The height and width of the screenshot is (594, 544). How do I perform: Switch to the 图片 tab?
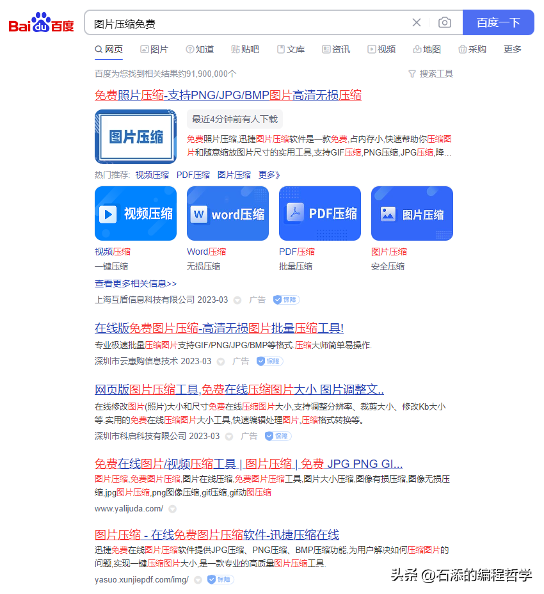(x=154, y=50)
